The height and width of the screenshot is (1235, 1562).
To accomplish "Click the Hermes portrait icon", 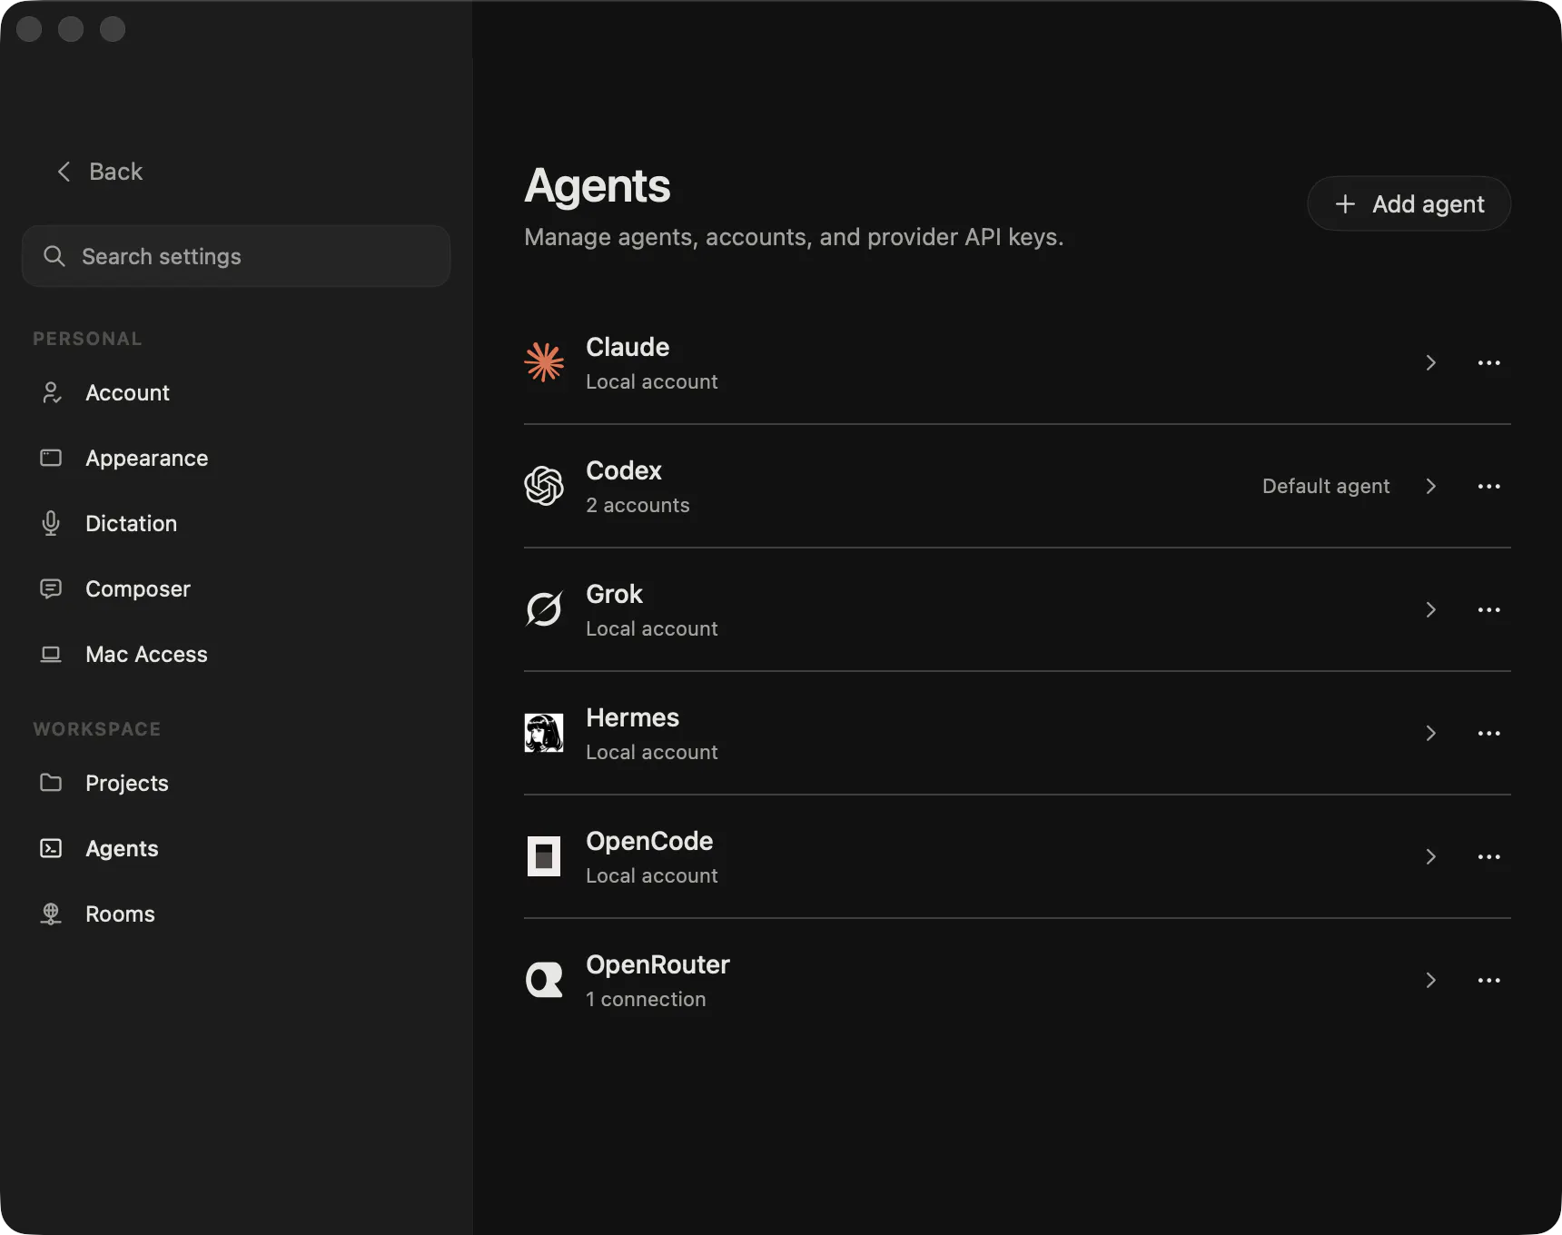I will tap(544, 733).
